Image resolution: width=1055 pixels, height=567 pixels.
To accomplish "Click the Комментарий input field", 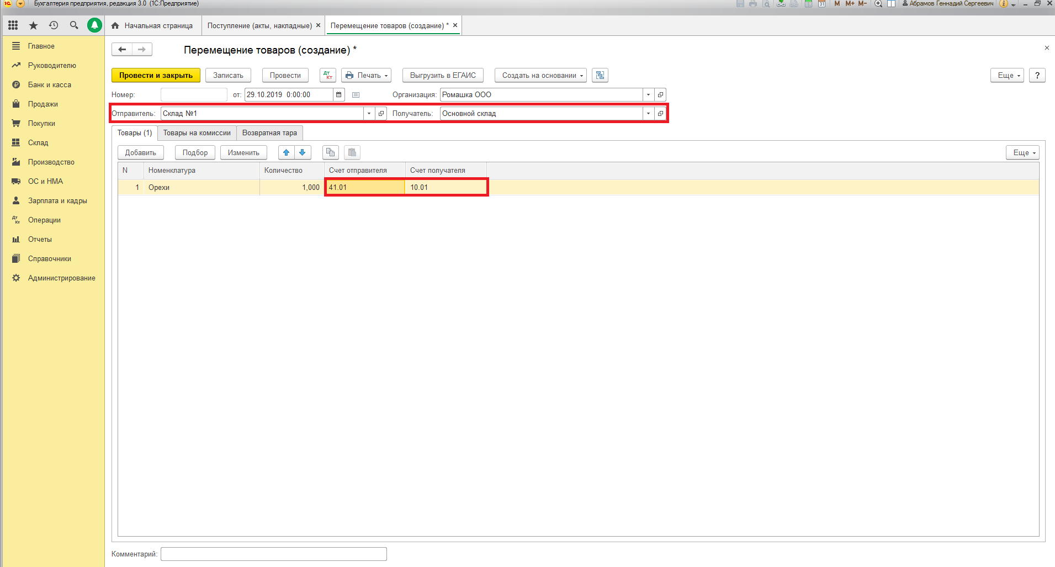I will pyautogui.click(x=274, y=554).
